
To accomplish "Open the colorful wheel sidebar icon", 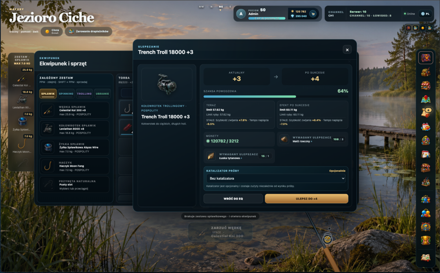I will click(x=425, y=140).
